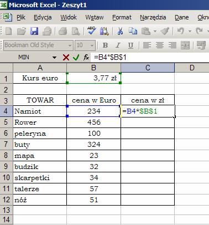209x225 pixels.
Task: Open the Wstaw menu
Action: 95,17
